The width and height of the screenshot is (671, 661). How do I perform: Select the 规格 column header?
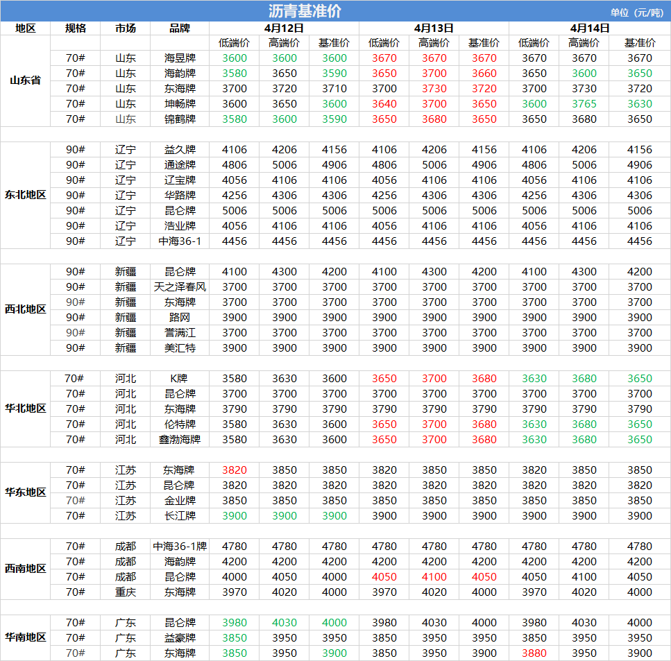click(x=76, y=28)
